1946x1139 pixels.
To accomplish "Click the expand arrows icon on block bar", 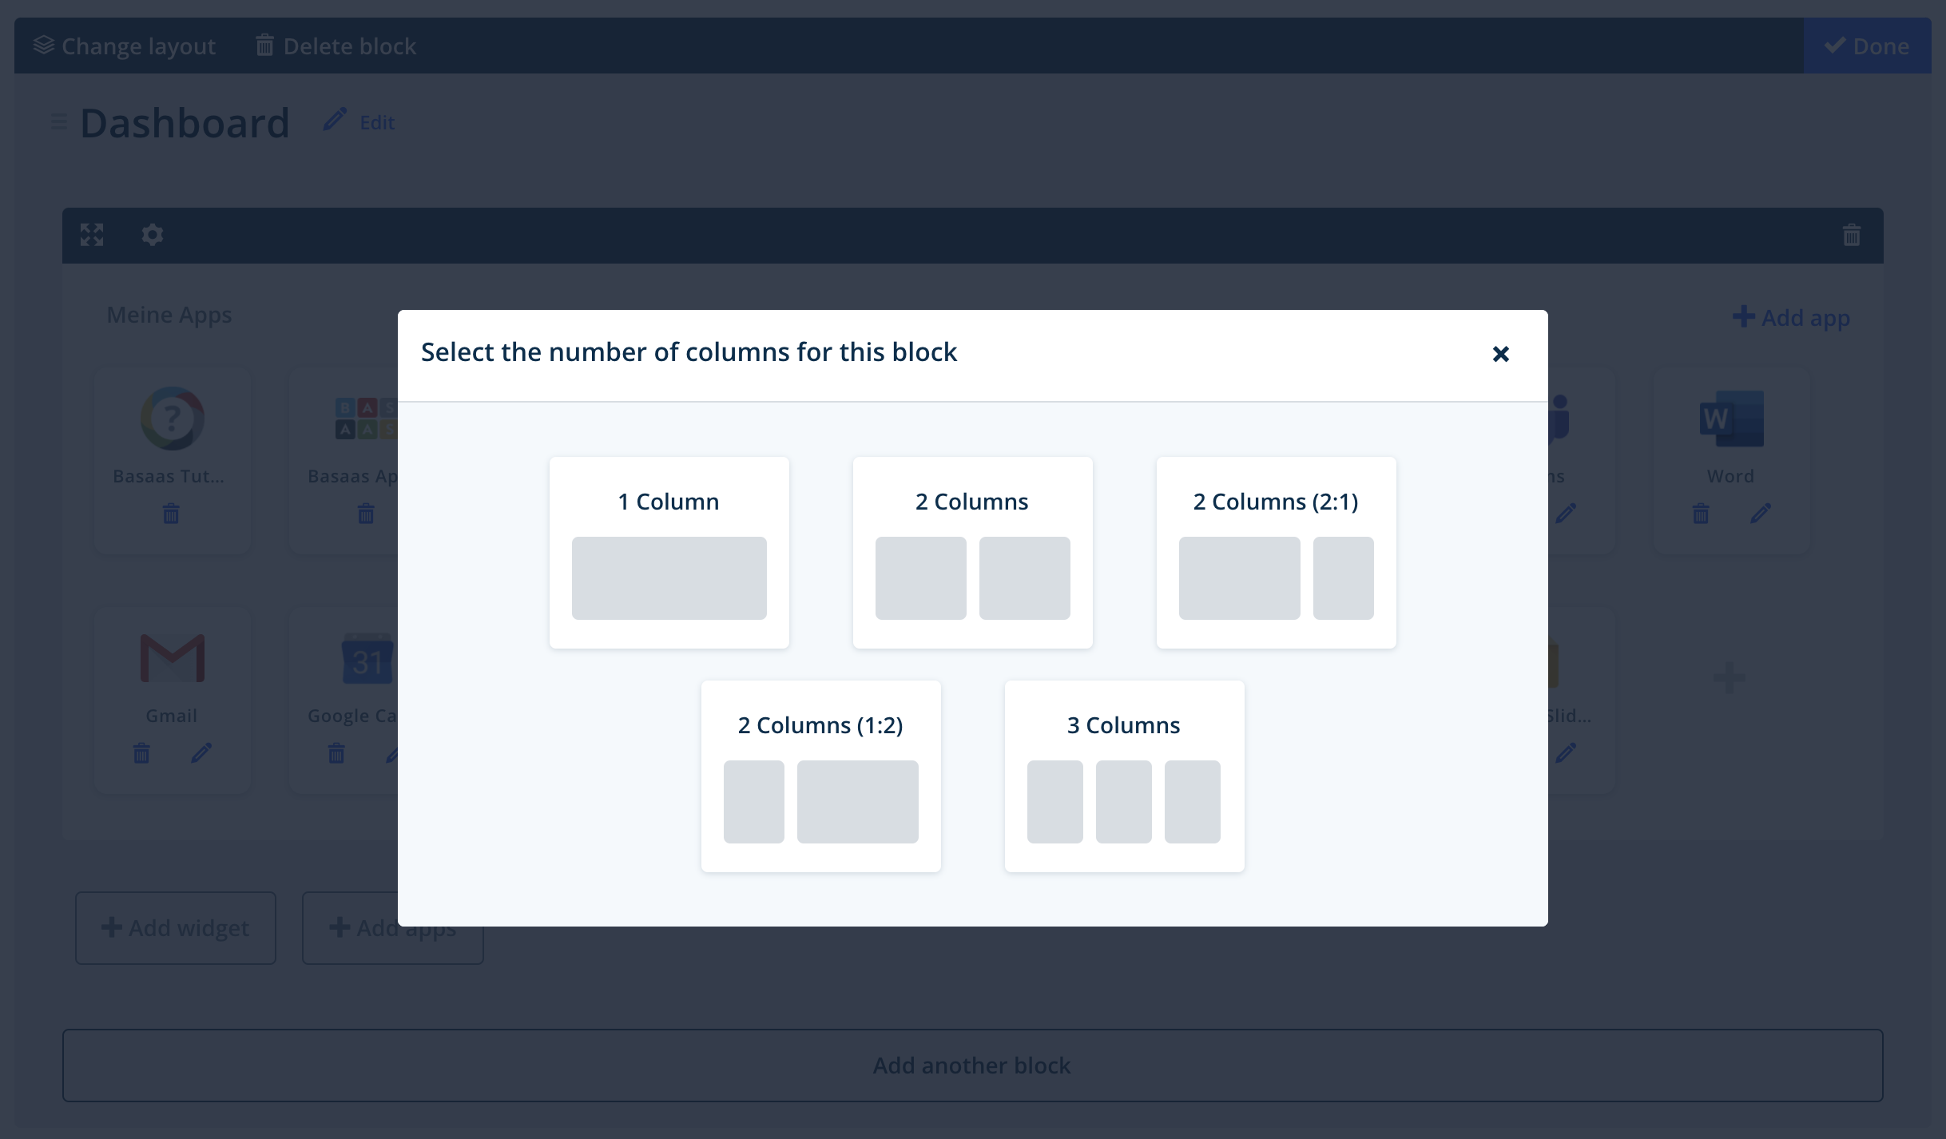I will pos(92,235).
